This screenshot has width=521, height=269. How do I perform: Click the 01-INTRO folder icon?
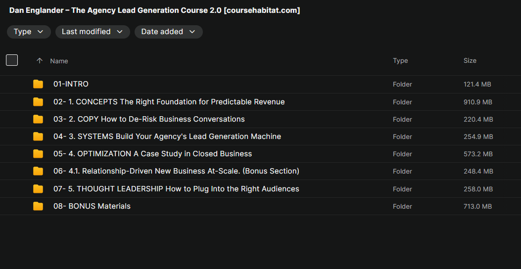pyautogui.click(x=38, y=84)
